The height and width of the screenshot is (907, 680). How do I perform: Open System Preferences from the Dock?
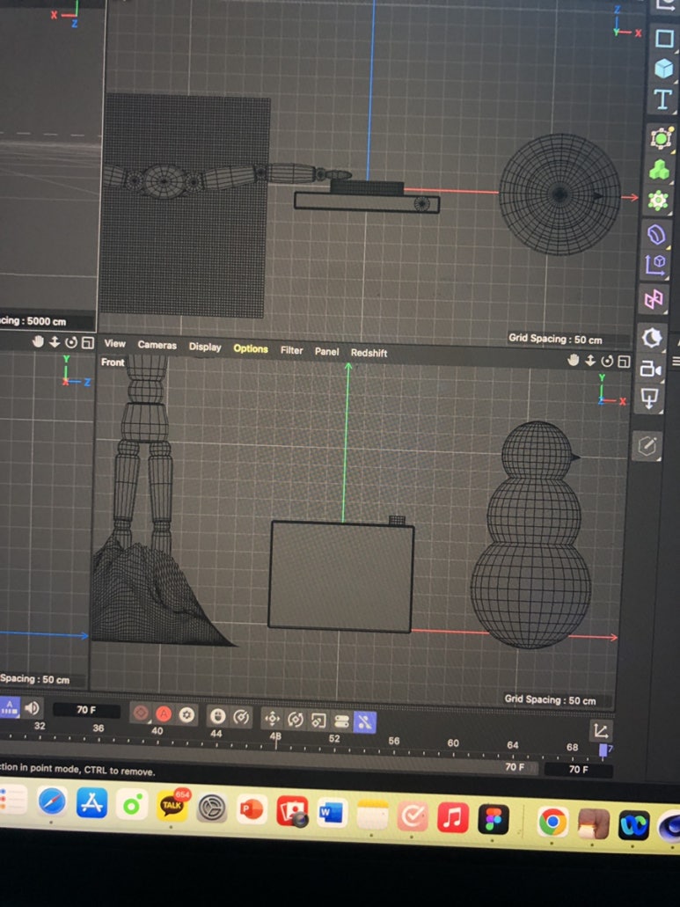tap(212, 808)
